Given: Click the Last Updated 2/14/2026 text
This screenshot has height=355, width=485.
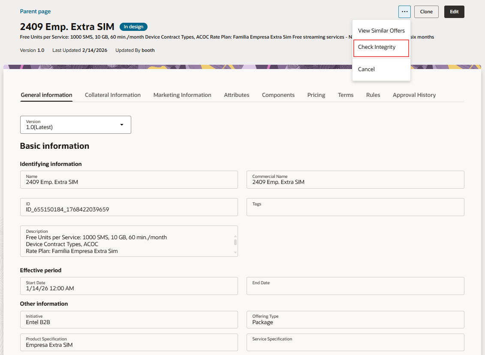Looking at the screenshot, I should click(80, 50).
